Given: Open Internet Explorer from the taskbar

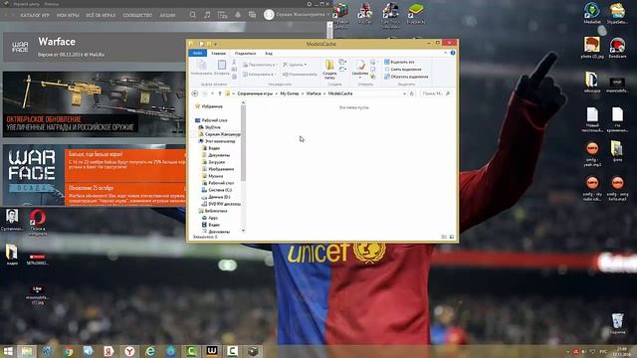Looking at the screenshot, I should coord(150,351).
